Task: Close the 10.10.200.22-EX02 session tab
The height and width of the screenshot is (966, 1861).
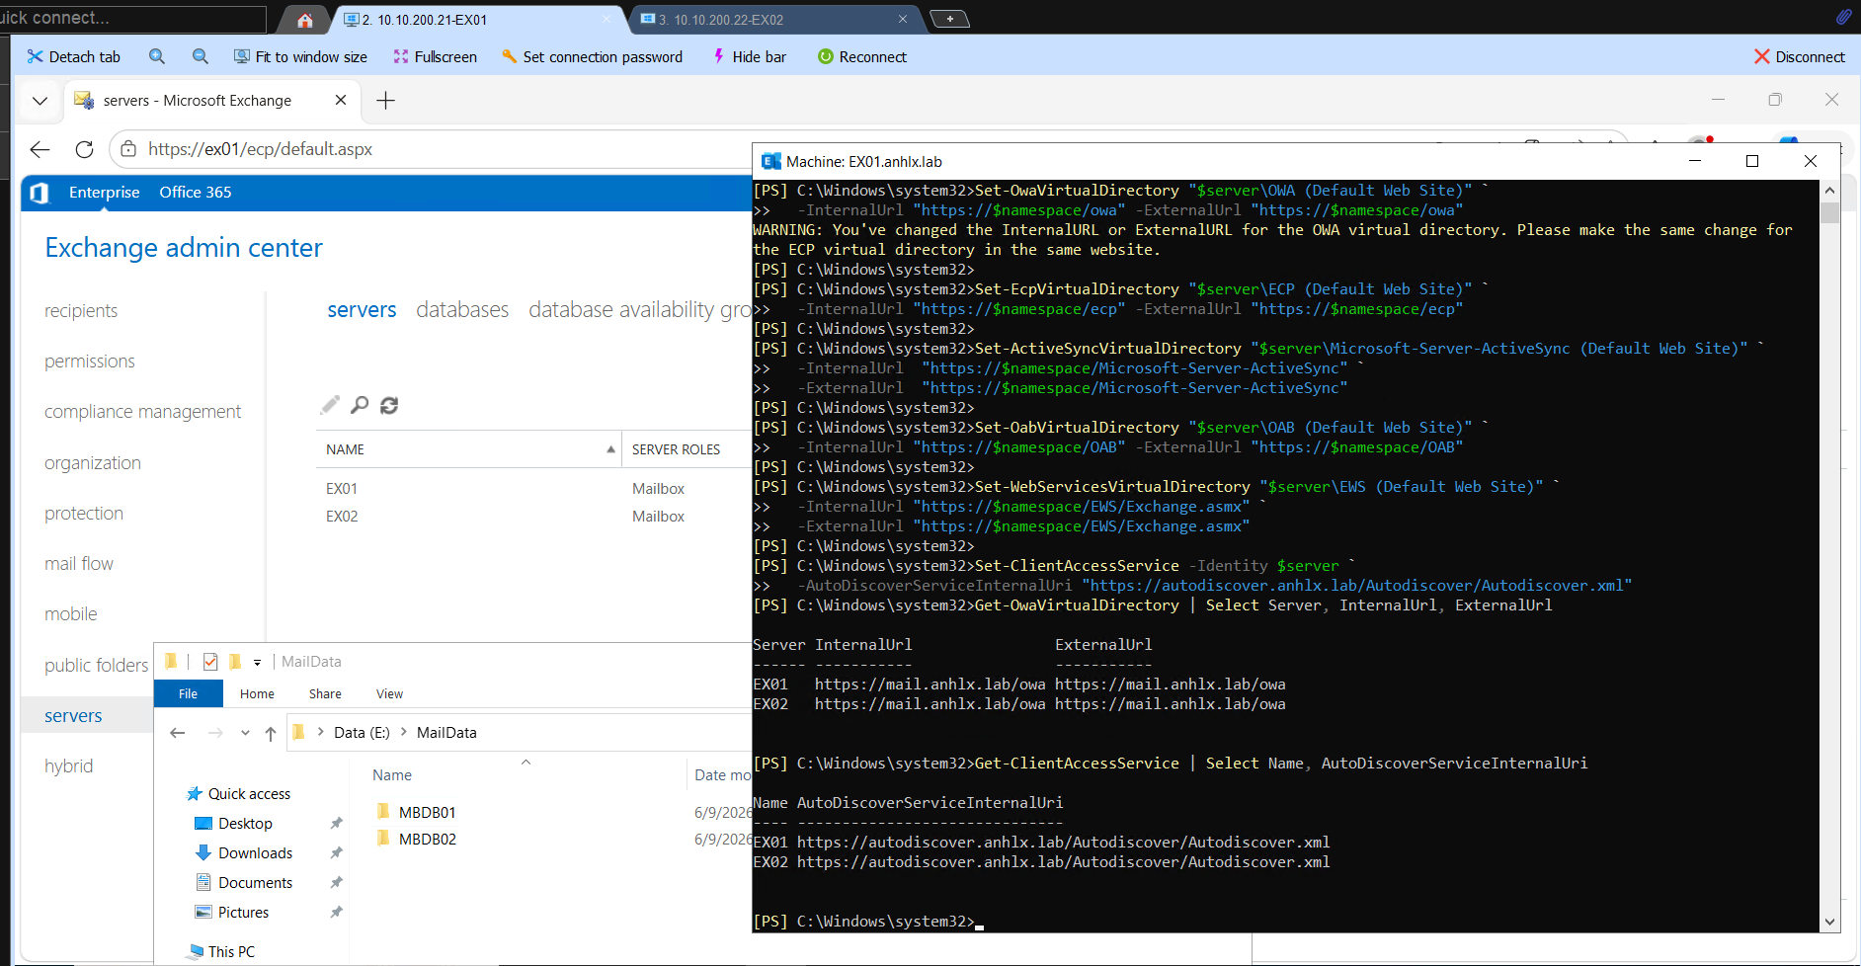Action: tap(903, 19)
